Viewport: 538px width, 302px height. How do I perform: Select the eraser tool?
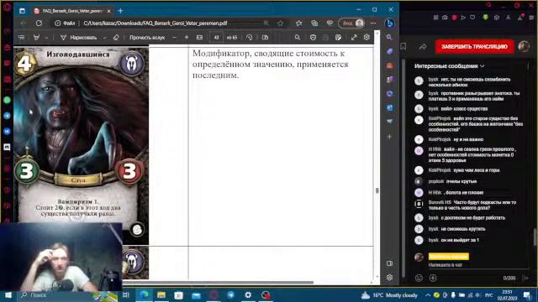116,37
